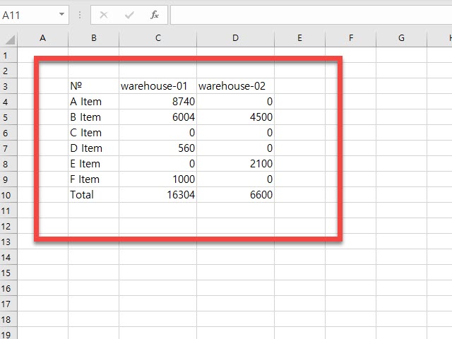Click the cell containing 1000

point(158,179)
